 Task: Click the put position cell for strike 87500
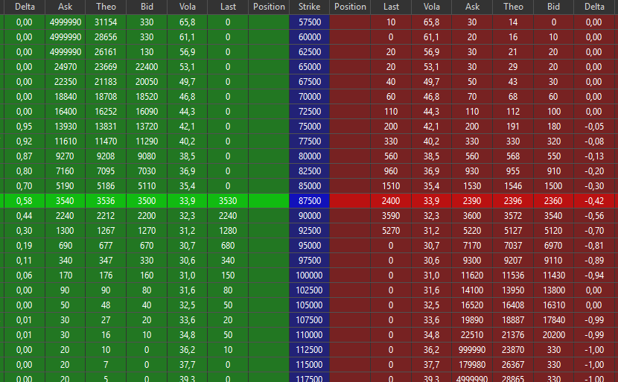350,201
